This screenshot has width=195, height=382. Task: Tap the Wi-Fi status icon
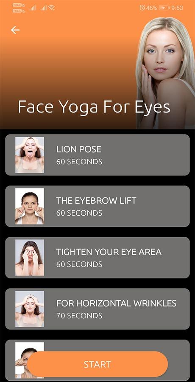pos(51,8)
